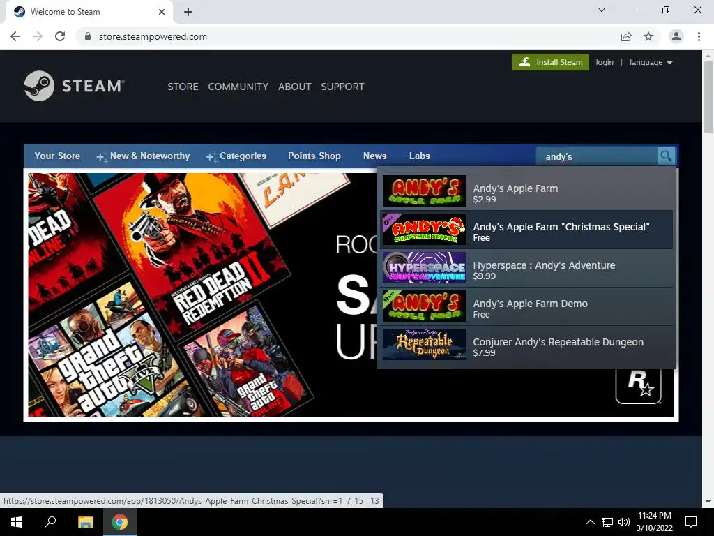Open the Your Store tab
The image size is (714, 536).
57,156
